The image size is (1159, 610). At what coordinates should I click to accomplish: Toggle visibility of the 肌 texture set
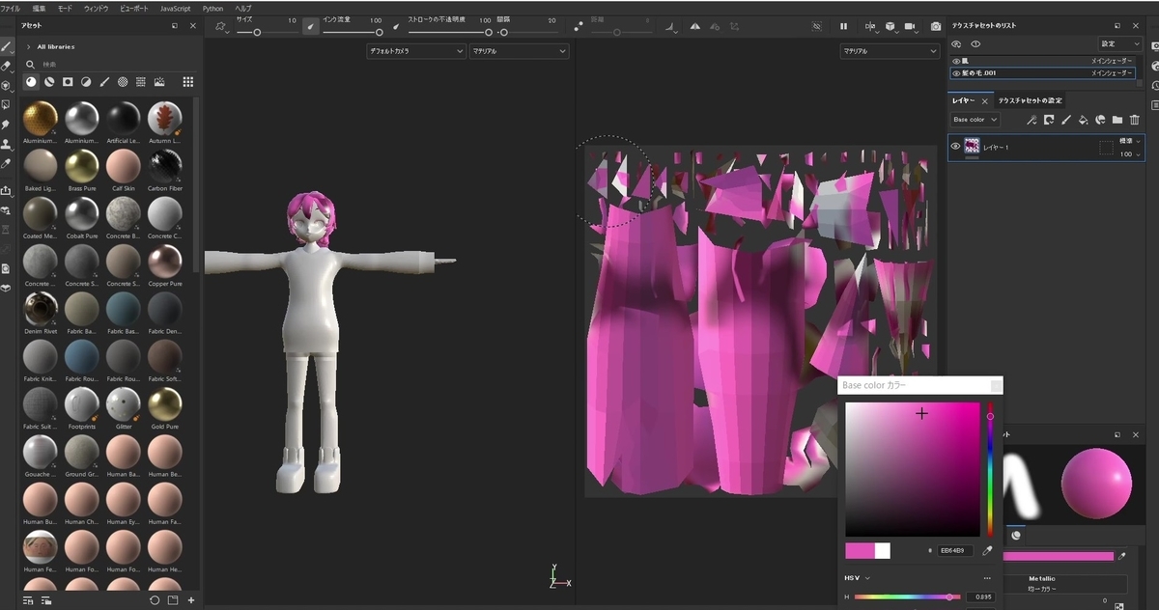(956, 61)
